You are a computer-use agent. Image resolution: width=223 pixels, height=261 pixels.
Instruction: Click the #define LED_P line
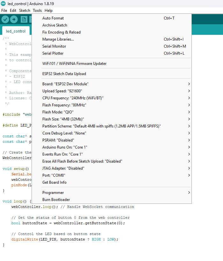[17, 125]
